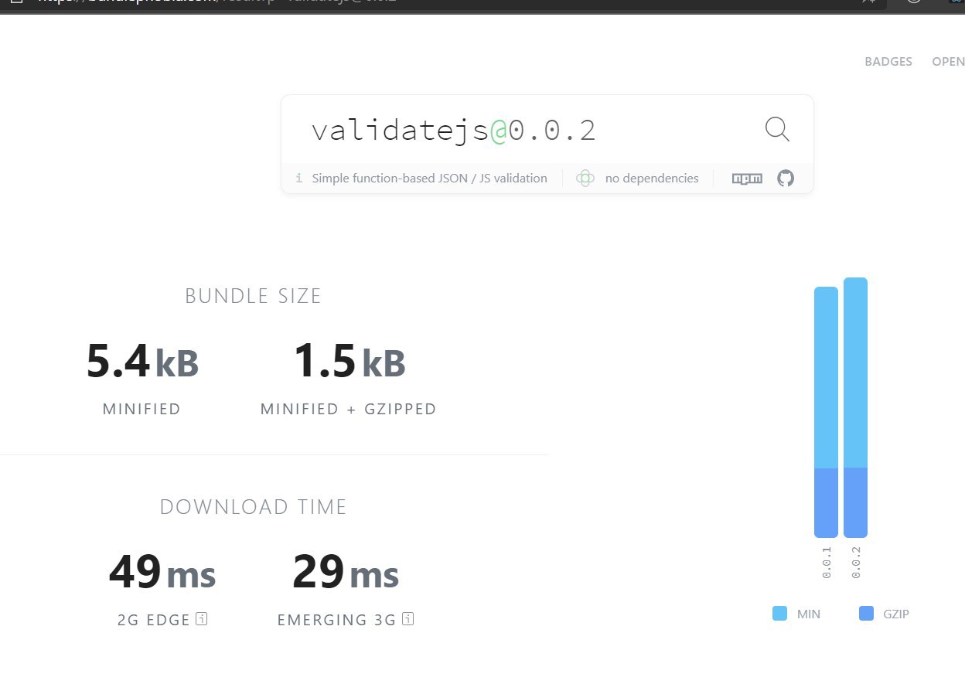Open the npm package page icon
This screenshot has width=965, height=684.
point(747,179)
